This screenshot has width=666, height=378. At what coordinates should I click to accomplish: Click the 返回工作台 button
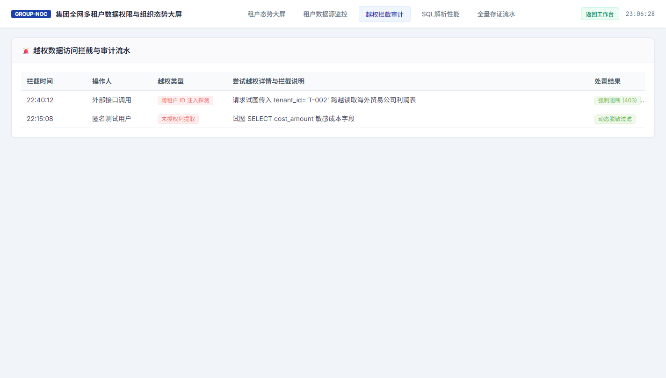(x=600, y=14)
